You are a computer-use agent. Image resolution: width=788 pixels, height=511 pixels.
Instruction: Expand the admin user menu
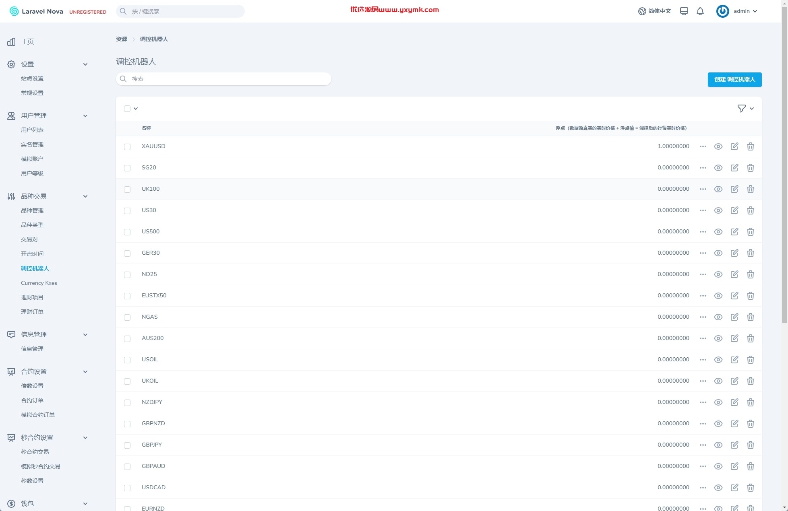click(x=737, y=11)
